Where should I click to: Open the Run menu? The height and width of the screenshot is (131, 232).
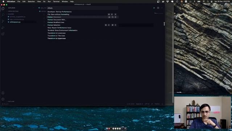click(x=49, y=1)
